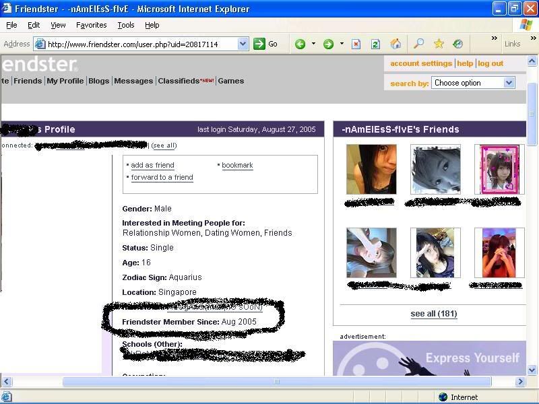This screenshot has width=539, height=404.
Task: Open the Messages navigation link
Action: pyautogui.click(x=133, y=81)
